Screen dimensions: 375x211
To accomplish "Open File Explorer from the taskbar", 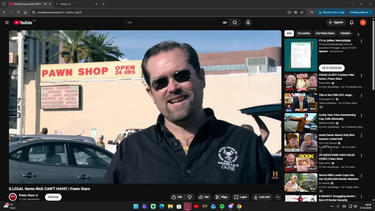I will tap(170, 206).
